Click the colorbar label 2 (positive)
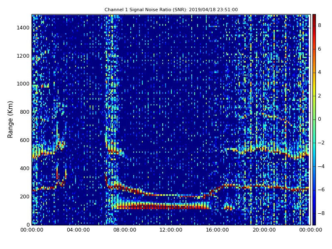Viewport: 332px width, 249px height. (x=320, y=96)
